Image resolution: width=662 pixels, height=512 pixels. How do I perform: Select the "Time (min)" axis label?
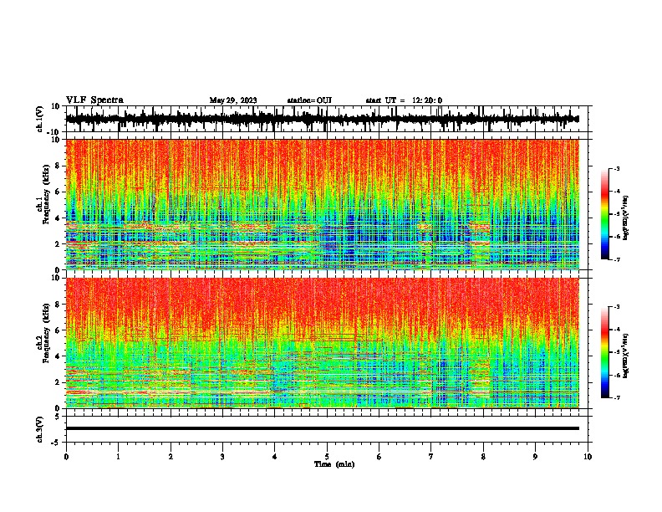334,464
